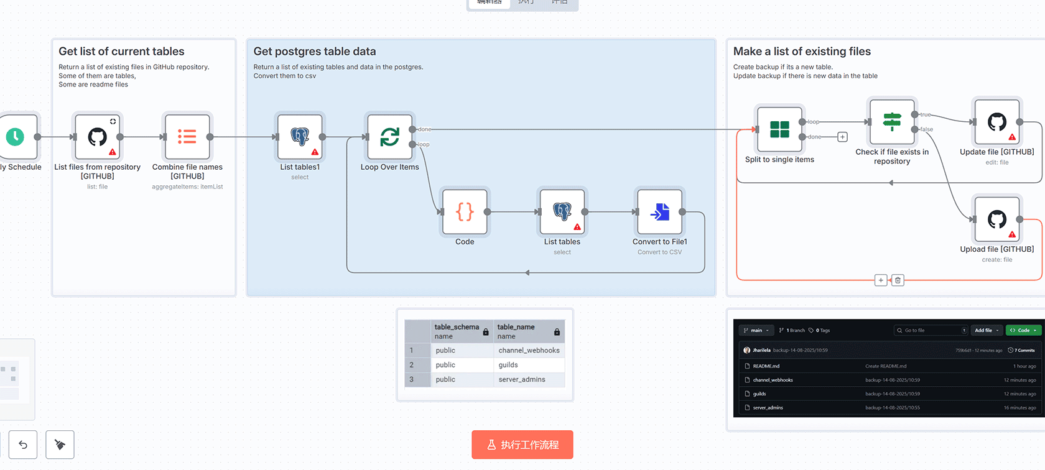
Task: Open the Loop Over Items node
Action: tap(390, 137)
